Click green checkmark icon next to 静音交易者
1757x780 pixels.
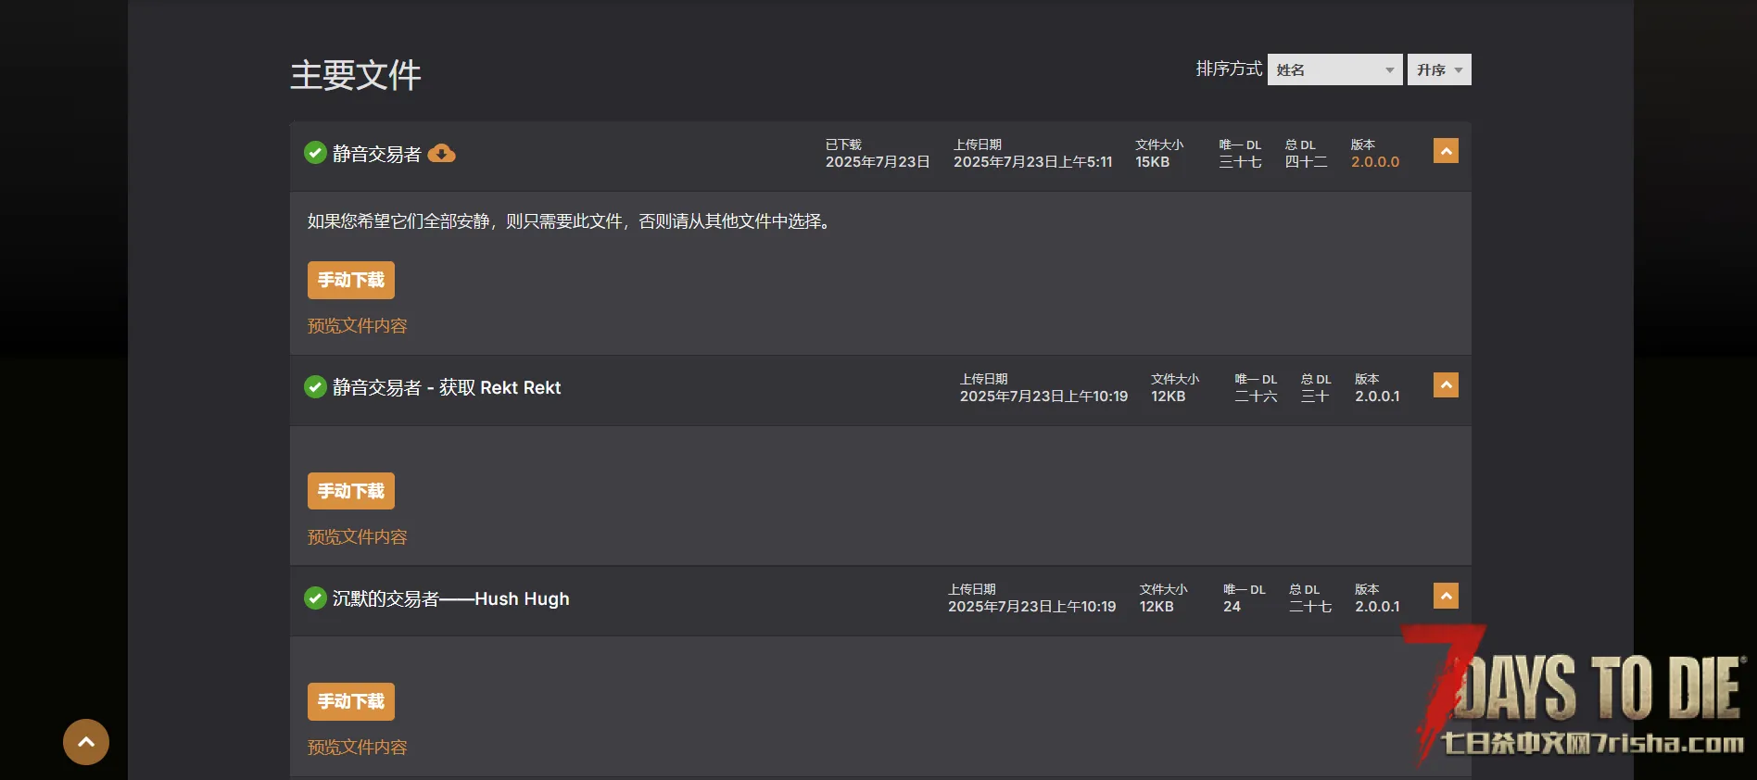click(x=315, y=152)
